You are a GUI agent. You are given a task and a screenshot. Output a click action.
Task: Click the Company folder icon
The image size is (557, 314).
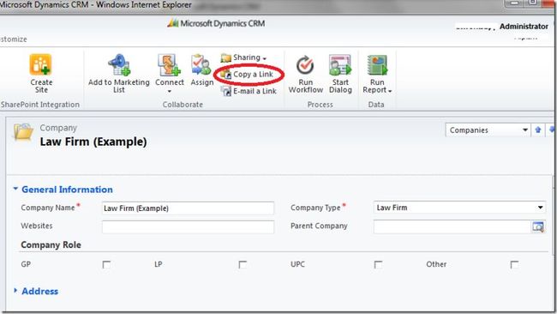pos(23,132)
